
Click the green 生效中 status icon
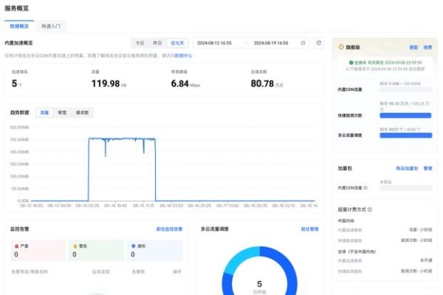click(351, 63)
